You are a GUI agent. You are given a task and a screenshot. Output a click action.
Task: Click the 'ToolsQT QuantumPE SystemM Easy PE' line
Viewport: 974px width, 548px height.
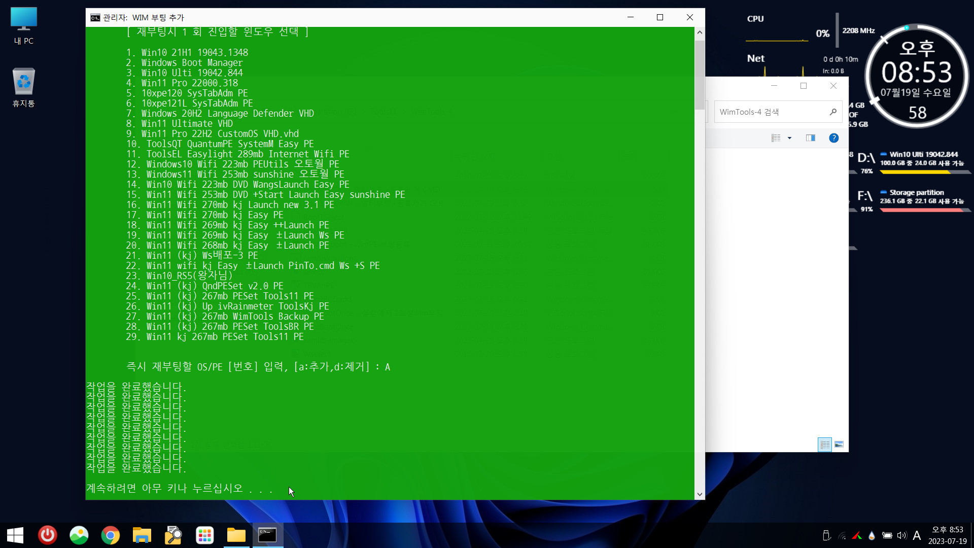click(x=220, y=144)
